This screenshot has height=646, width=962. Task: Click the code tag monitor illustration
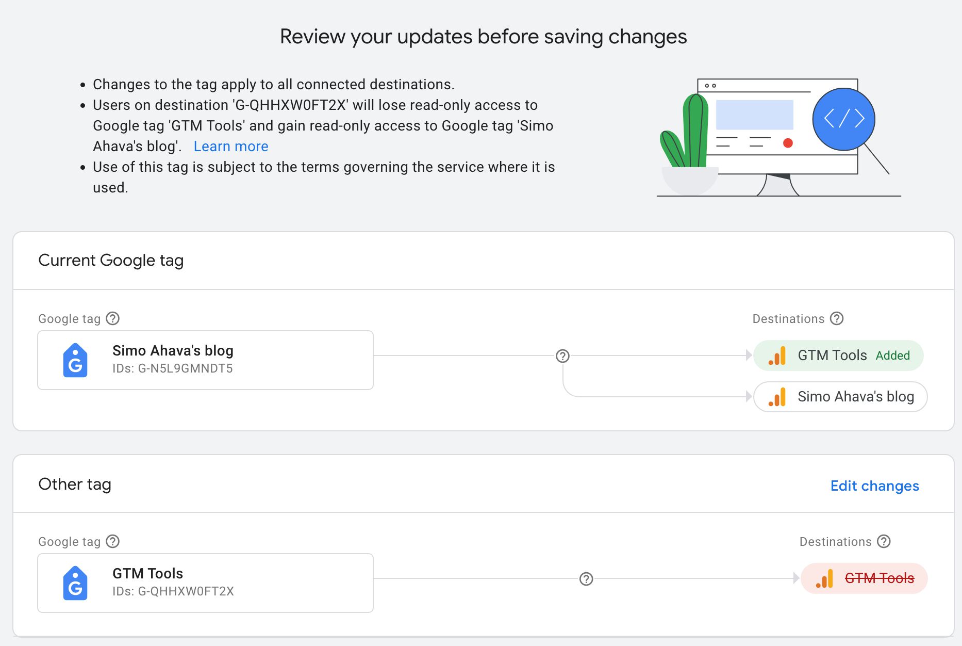[778, 137]
